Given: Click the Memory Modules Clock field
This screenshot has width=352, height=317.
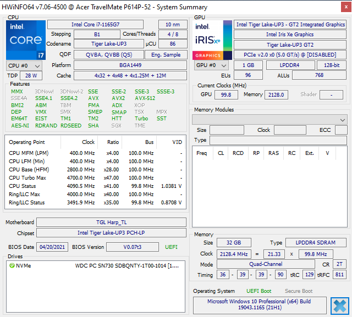Looking at the screenshot, I should pos(290,130).
